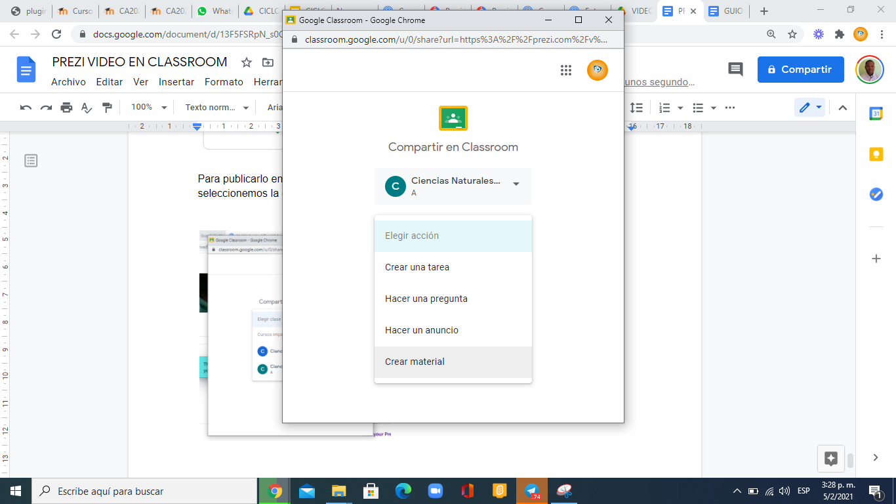
Task: Click the spell check icon
Action: click(x=87, y=108)
